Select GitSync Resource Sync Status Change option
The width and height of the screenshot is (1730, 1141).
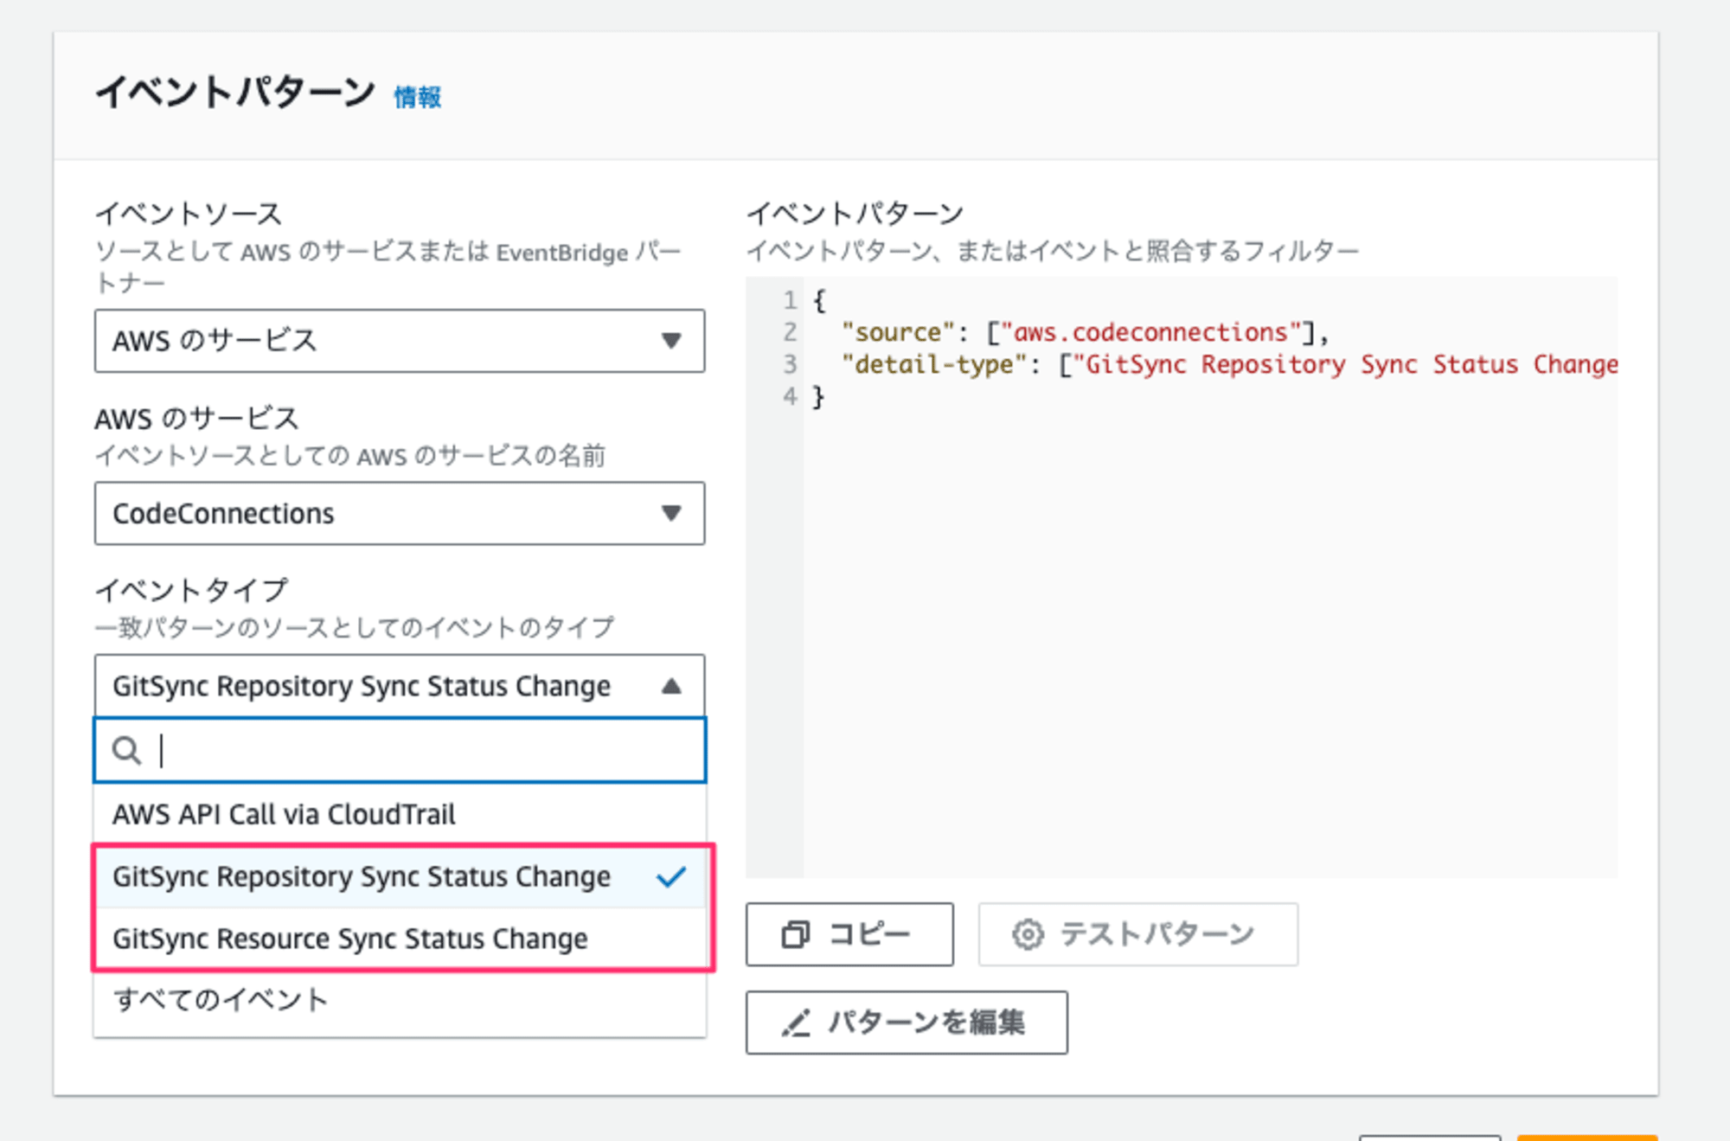400,939
